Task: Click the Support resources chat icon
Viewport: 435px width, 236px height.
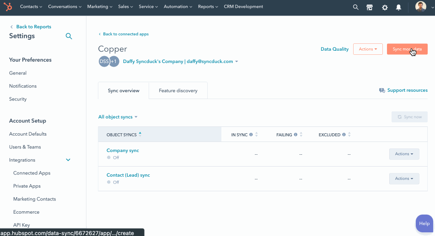Action: coord(382,90)
